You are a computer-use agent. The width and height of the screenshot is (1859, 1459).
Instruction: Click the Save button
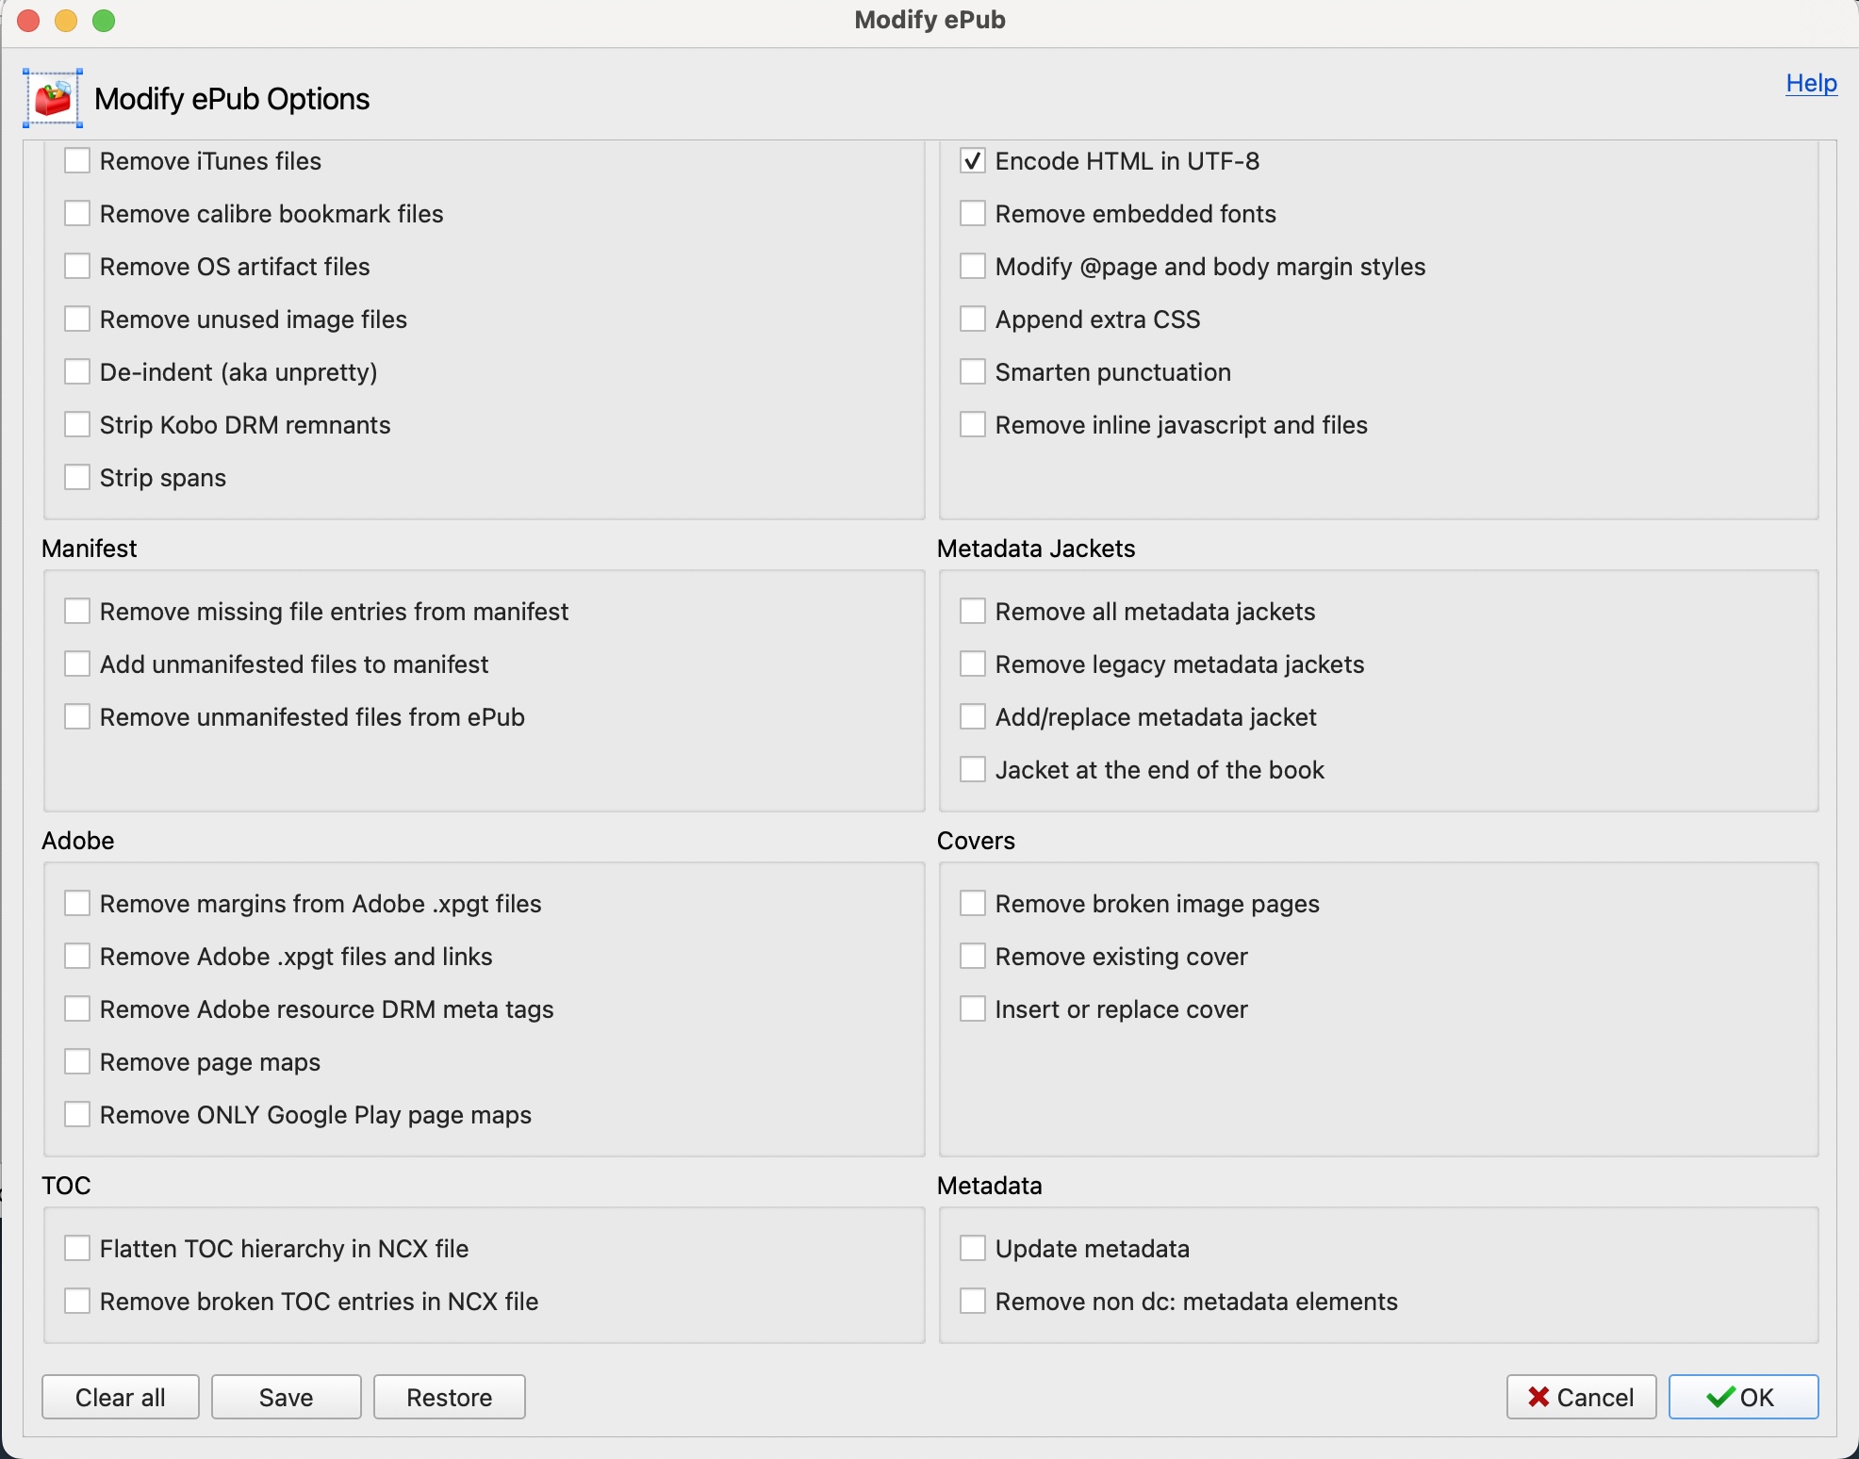(x=286, y=1394)
